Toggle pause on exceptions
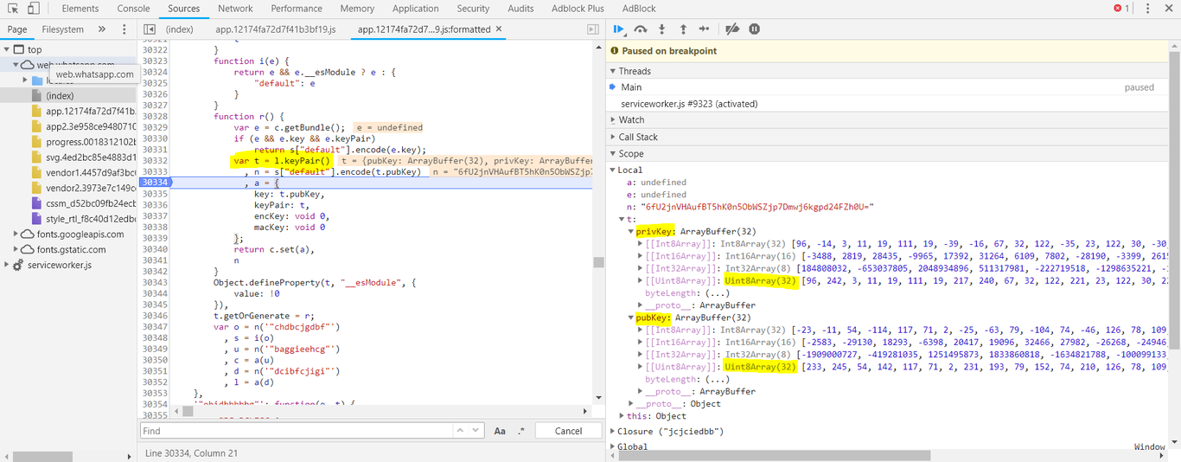This screenshot has height=462, width=1181. (754, 29)
